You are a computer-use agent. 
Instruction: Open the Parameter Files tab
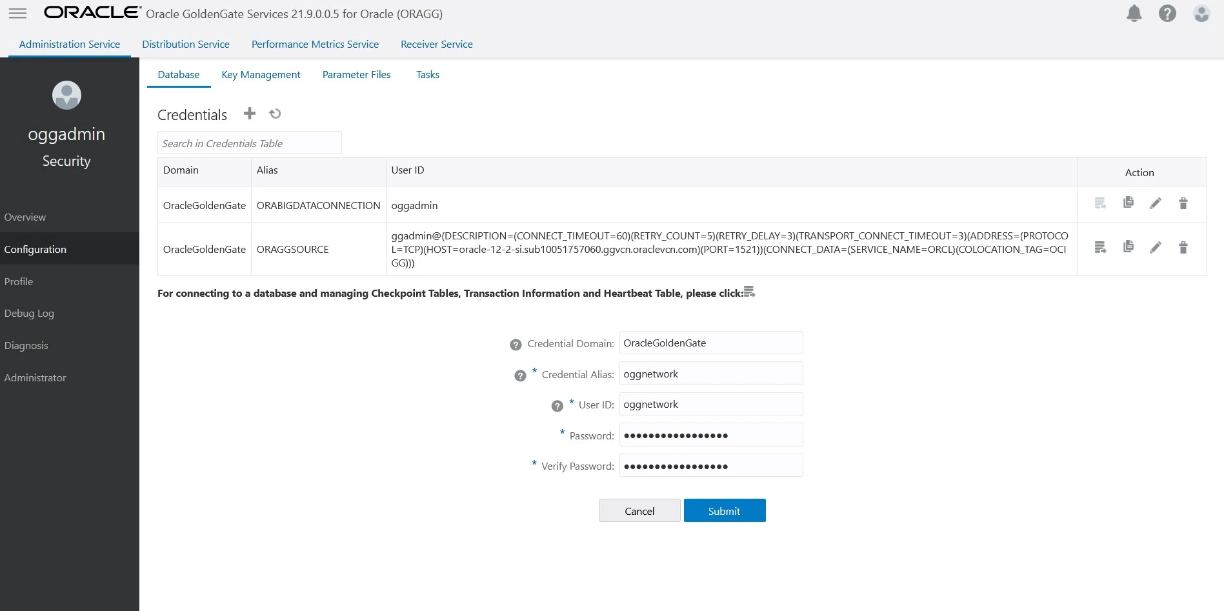click(356, 75)
